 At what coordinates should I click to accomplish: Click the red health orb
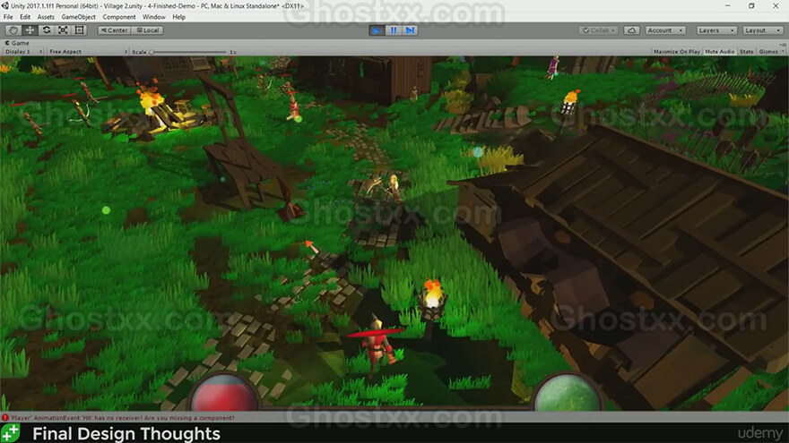pos(224,393)
